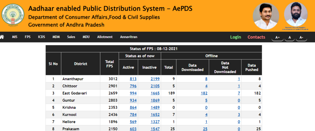Screen dimensions: 315x131
Task: Open Nellore data not downloaded count 0
Action: tap(239, 122)
